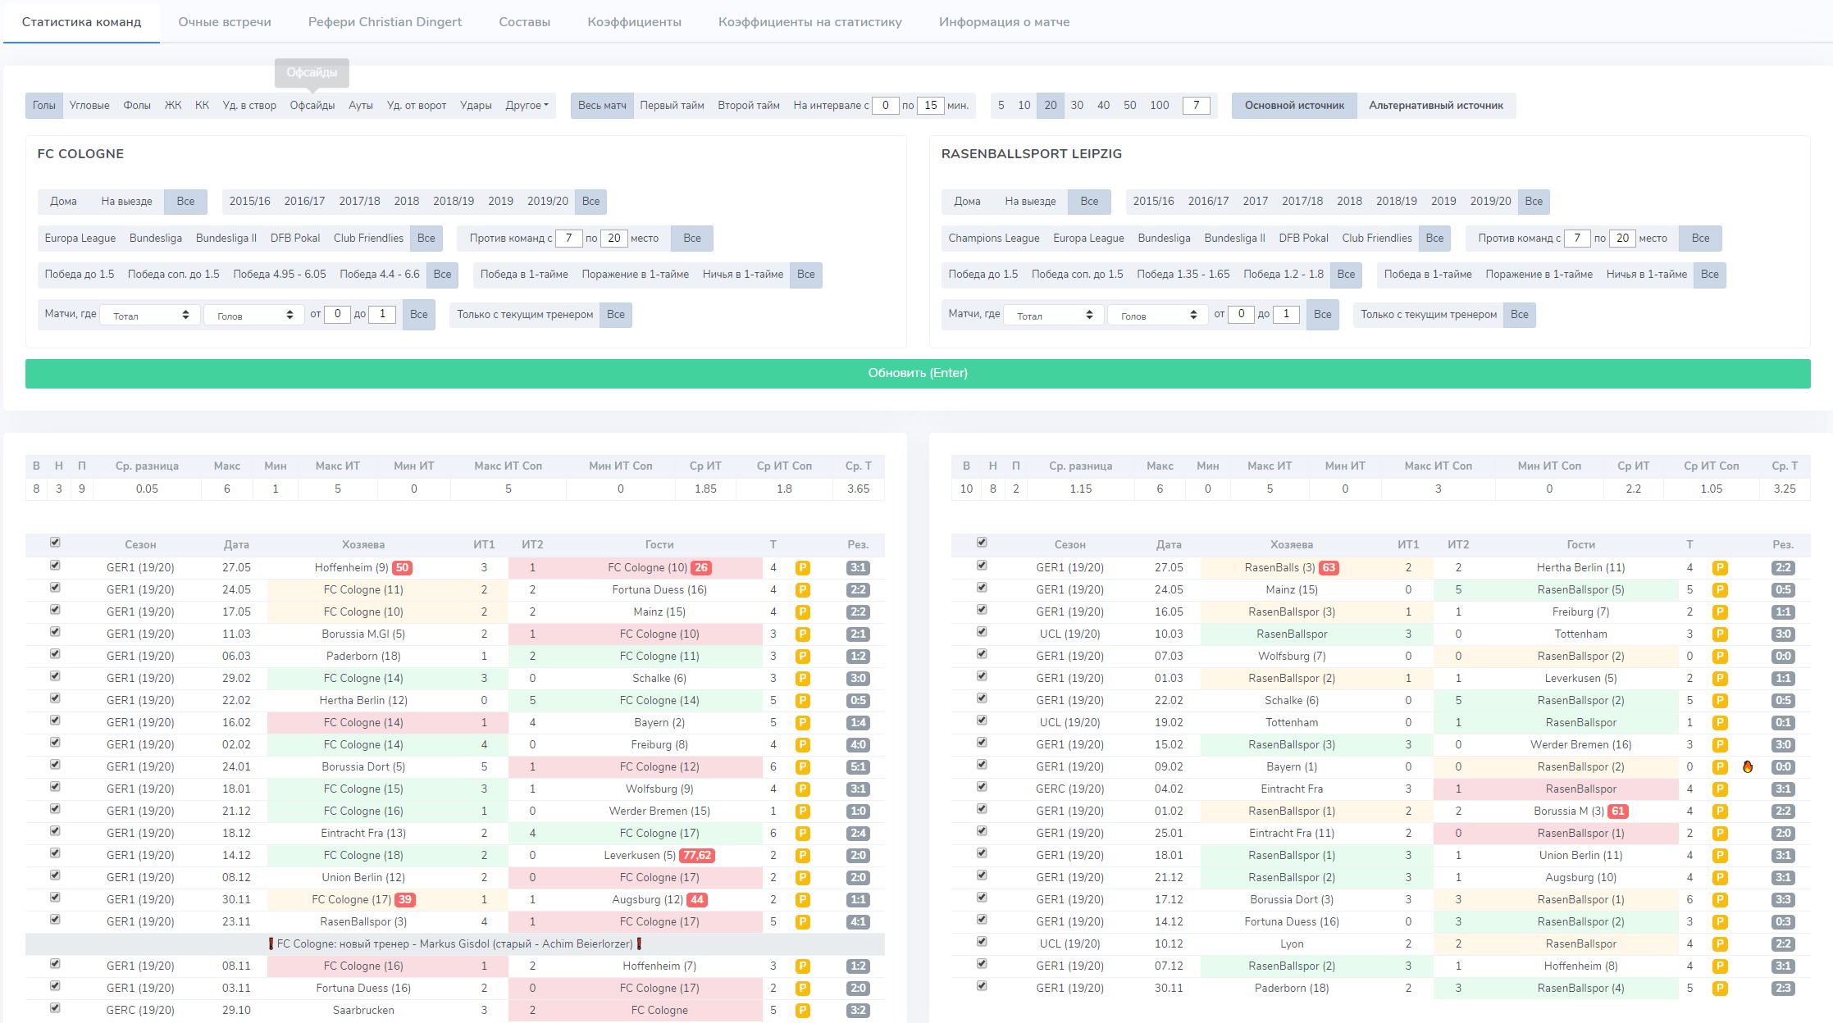Open Голов dropdown in Leipzig filters
Screen dimensions: 1833x1023
tap(1158, 316)
